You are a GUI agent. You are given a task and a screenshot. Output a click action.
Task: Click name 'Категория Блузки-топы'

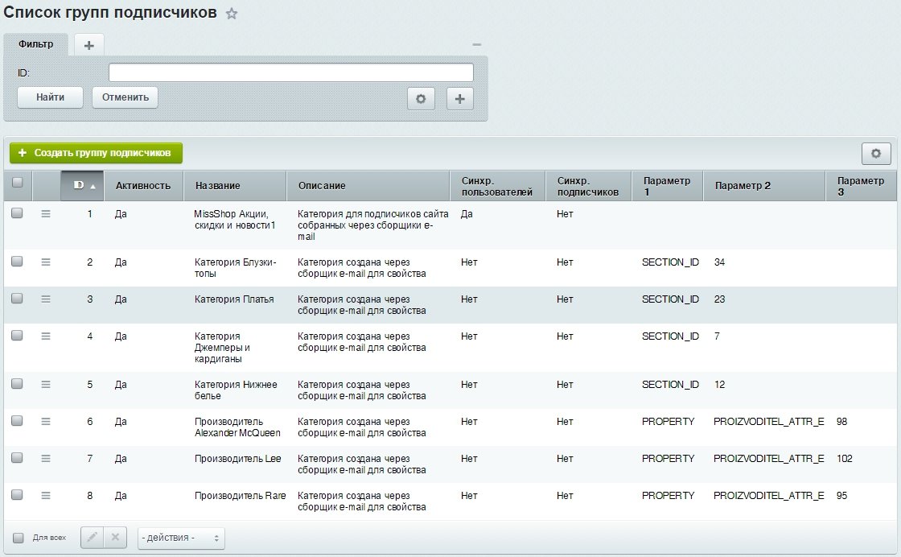point(236,268)
